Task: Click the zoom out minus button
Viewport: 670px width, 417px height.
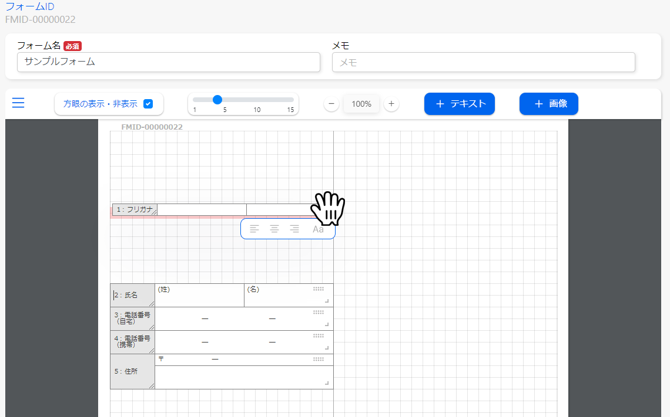Action: click(x=331, y=104)
